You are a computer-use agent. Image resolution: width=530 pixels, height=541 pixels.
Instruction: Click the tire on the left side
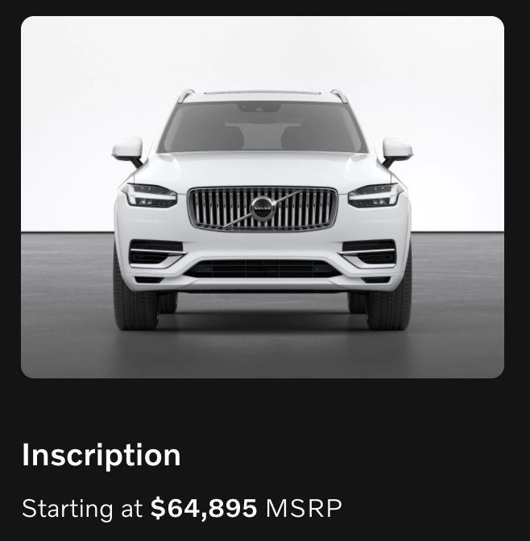click(135, 304)
